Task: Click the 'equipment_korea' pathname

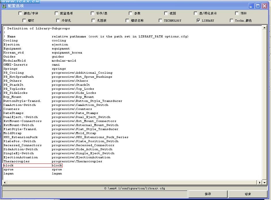Action: (67, 53)
